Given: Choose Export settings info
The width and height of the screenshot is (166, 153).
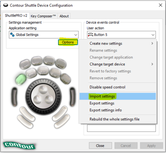Looking at the screenshot, I should [x=118, y=110].
